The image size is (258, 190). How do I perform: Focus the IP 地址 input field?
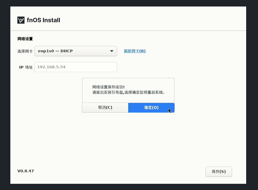[x=76, y=67]
